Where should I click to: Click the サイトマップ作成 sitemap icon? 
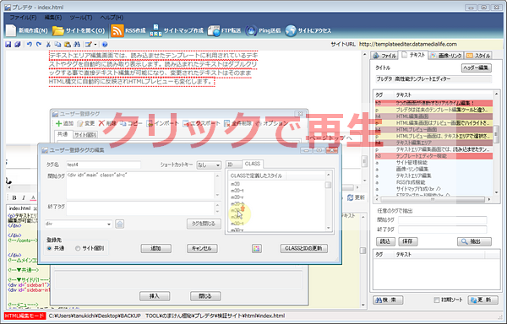[x=155, y=30]
